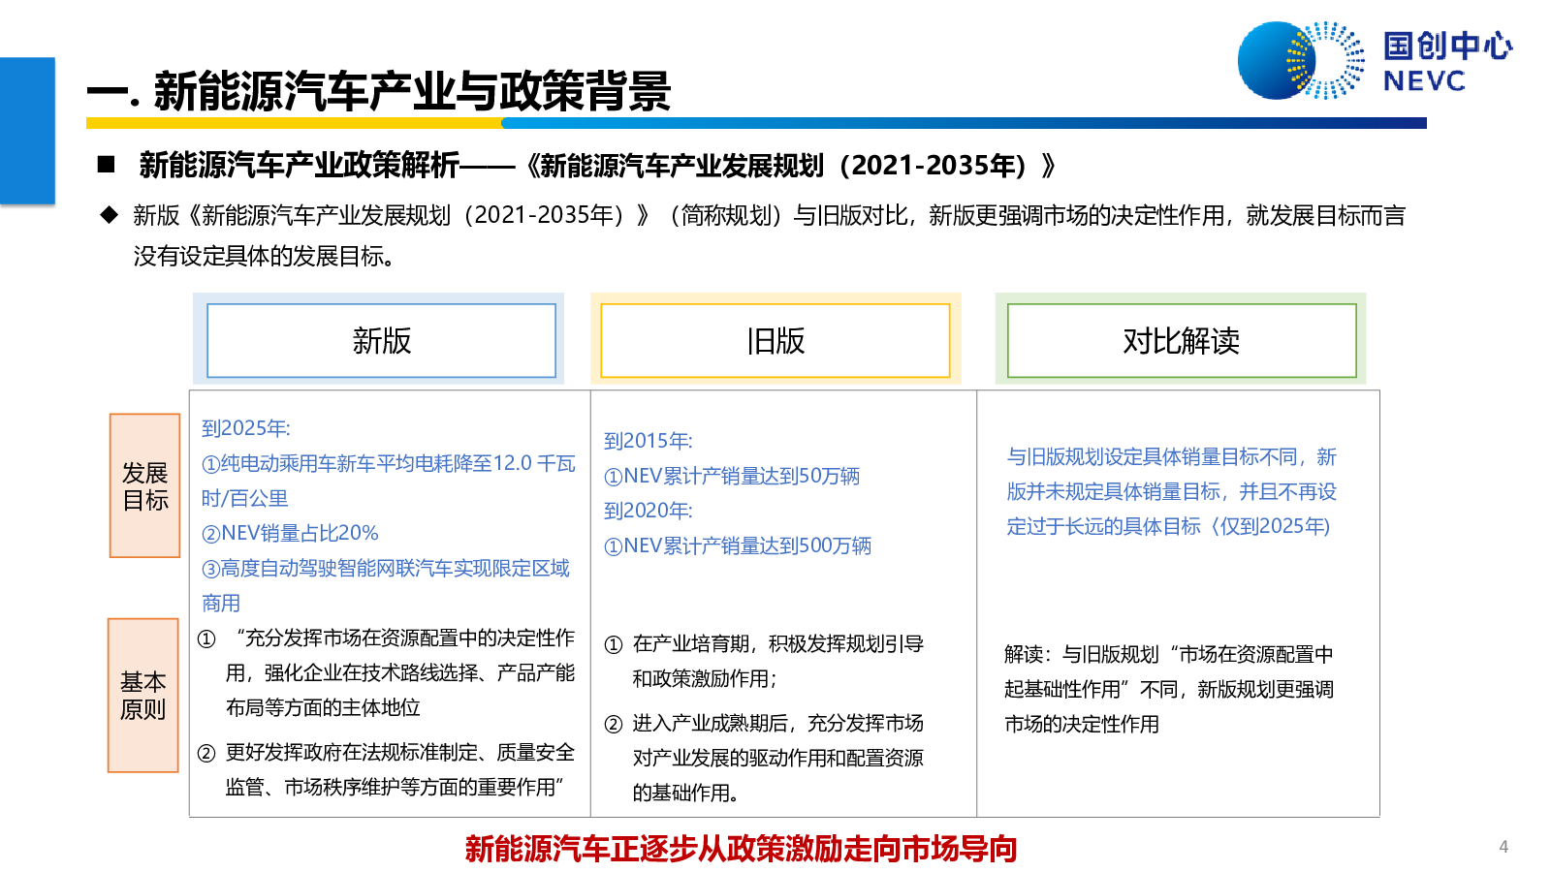Click the blue paragraph starting 与旧版规划设定
Screen dimensions: 1551x872
tap(1171, 491)
